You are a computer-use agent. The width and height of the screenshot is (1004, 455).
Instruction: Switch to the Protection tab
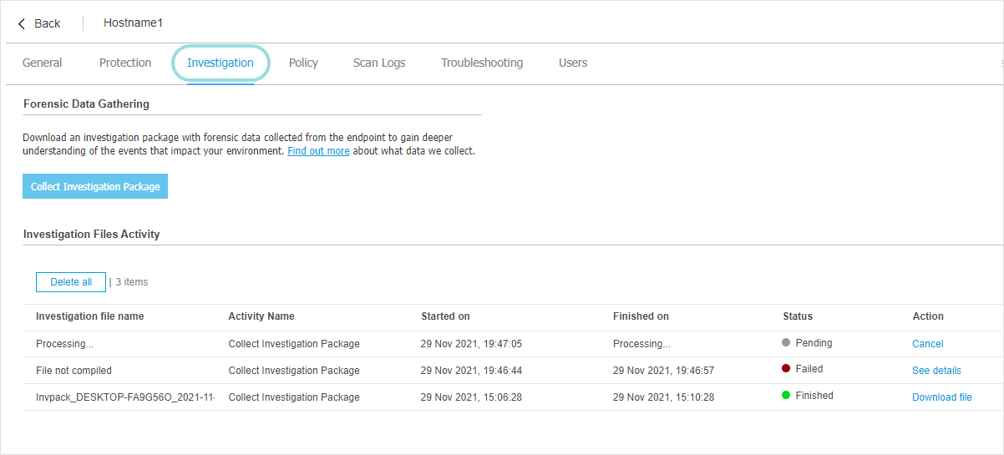click(125, 63)
